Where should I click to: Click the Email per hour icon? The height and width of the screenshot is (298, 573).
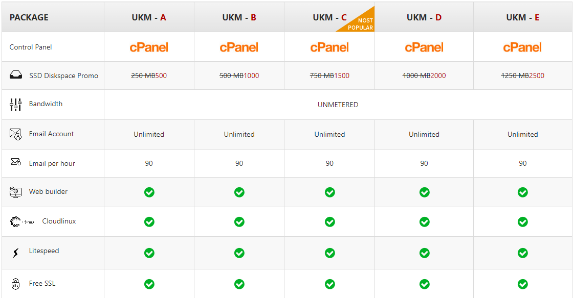coord(16,163)
